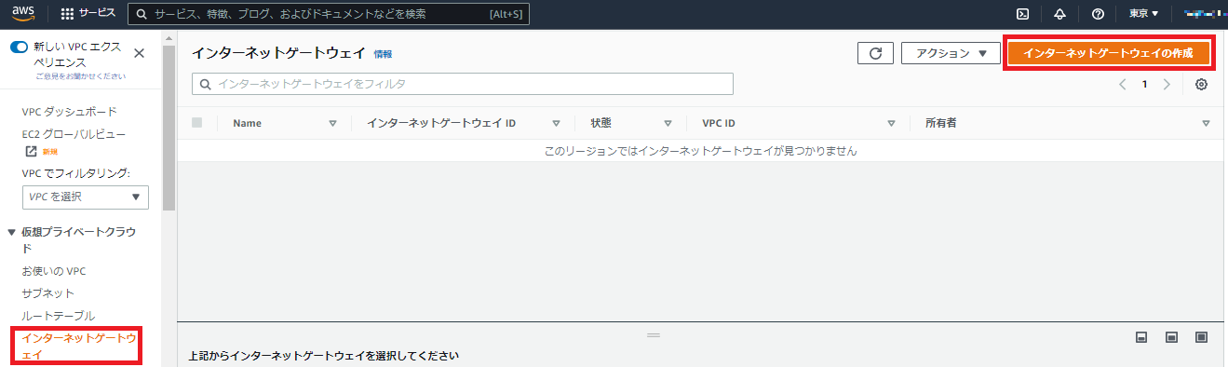Viewport: 1228px width, 367px height.
Task: Open the 情報 link beside the title
Action: tap(383, 54)
